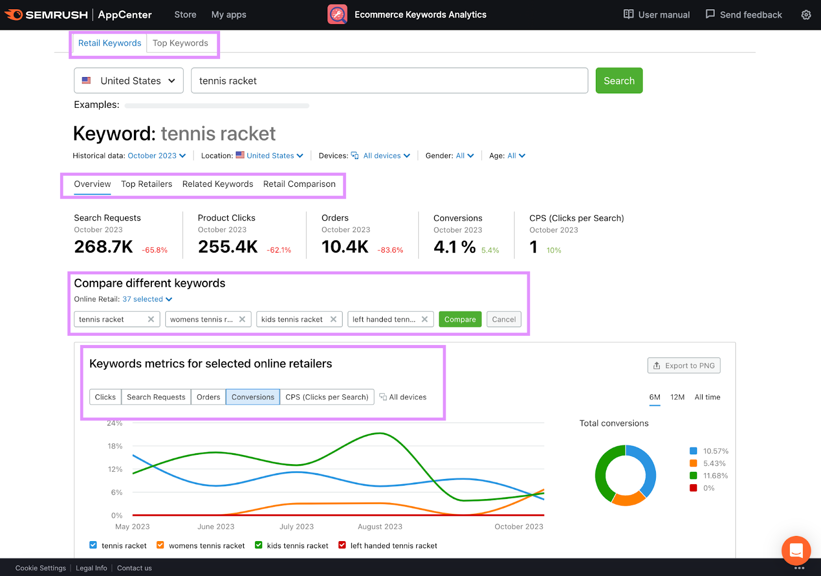Click the Ecommerce Keywords Analytics app icon

click(337, 15)
